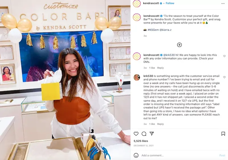Viewport: 228px width, 160px height.
Task: Save post with the bookmark icon
Action: 223,134
